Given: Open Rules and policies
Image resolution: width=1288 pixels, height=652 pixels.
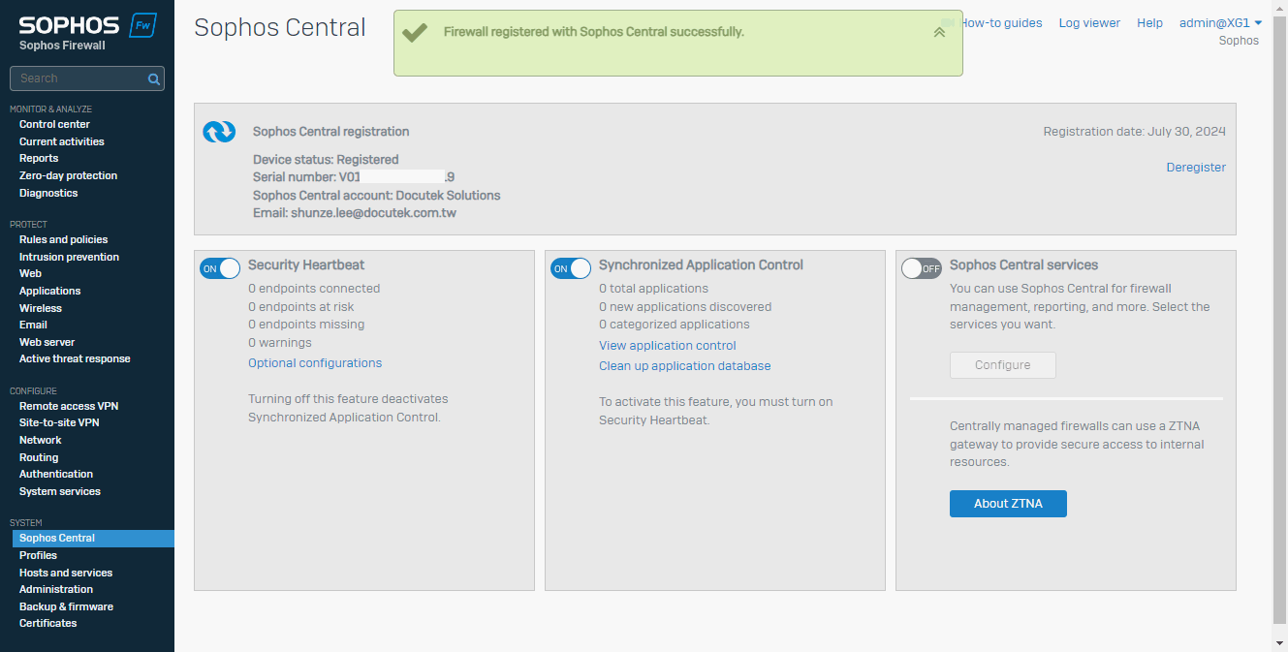Looking at the screenshot, I should [x=63, y=239].
